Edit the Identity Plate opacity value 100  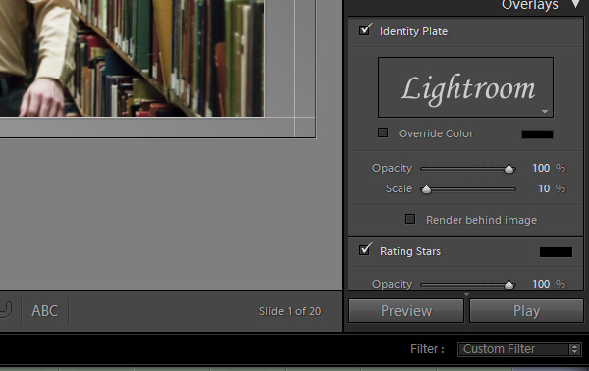tap(541, 168)
